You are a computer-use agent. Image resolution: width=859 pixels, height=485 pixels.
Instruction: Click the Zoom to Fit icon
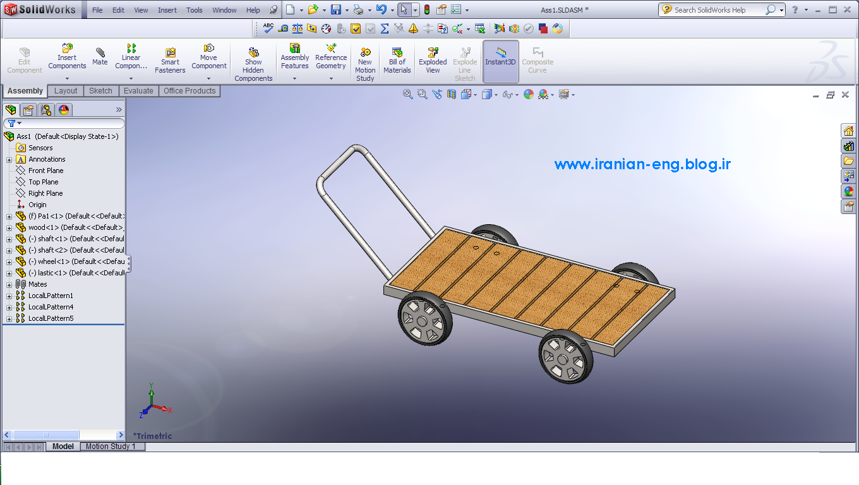407,94
